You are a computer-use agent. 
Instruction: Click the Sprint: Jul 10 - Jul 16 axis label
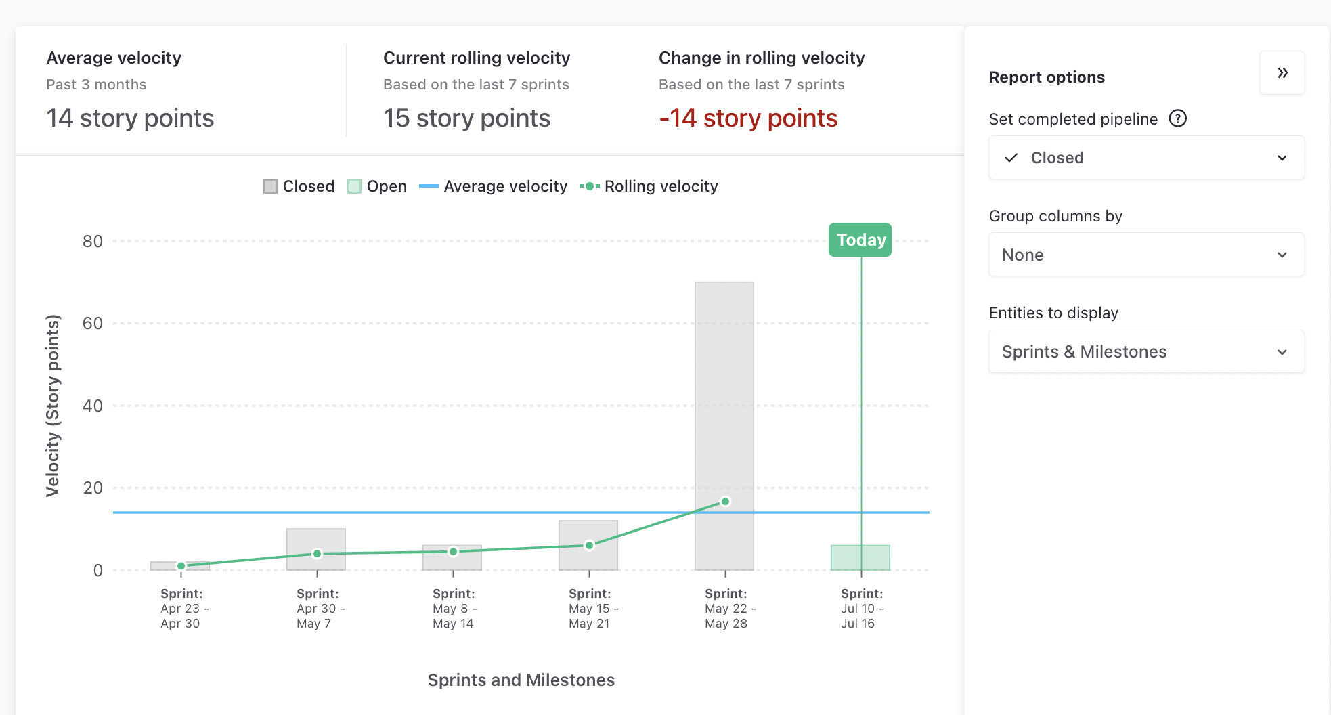tap(862, 608)
